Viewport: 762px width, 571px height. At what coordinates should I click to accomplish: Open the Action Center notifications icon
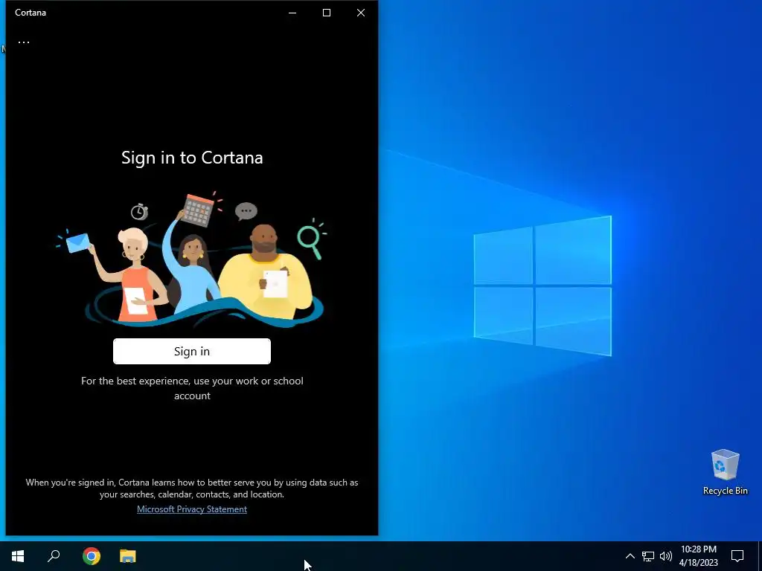point(737,556)
